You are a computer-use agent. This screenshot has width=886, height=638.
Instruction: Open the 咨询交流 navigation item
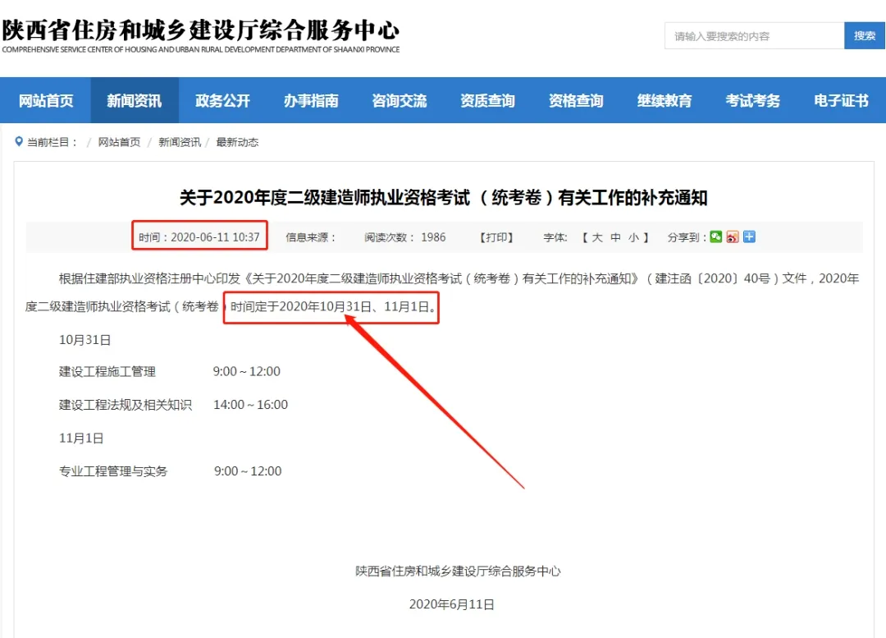[400, 101]
